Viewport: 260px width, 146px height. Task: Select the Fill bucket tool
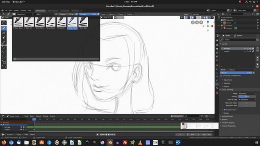coord(4,33)
